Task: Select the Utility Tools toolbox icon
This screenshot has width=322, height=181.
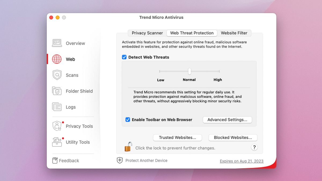Action: click(57, 142)
